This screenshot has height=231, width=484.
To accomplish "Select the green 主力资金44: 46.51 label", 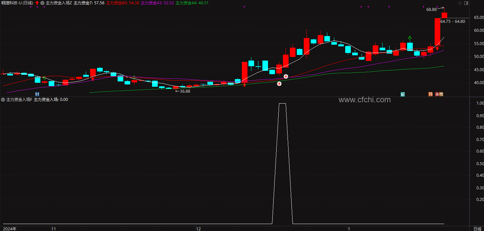I will (192, 3).
